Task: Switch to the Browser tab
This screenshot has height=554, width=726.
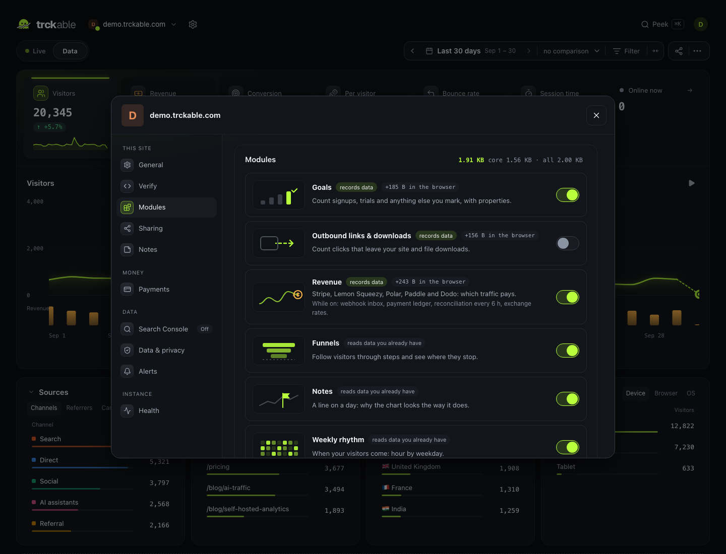Action: [x=666, y=393]
